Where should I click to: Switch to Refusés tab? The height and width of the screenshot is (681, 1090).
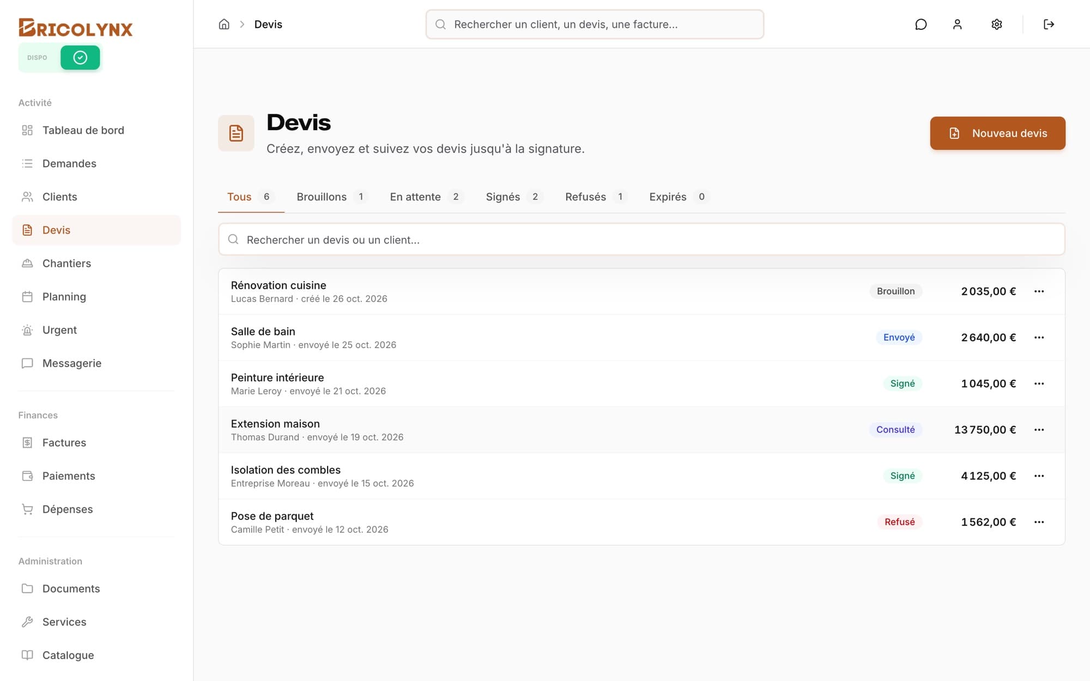596,197
